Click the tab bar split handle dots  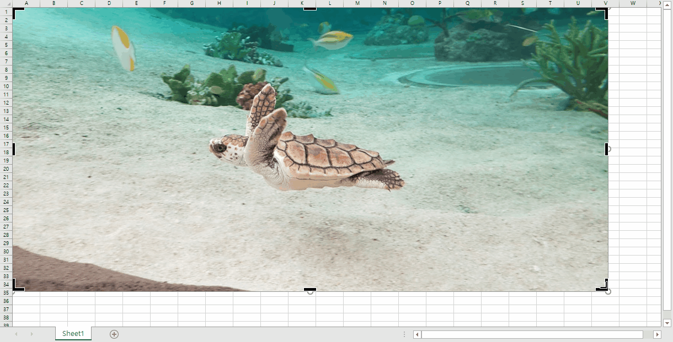click(404, 334)
